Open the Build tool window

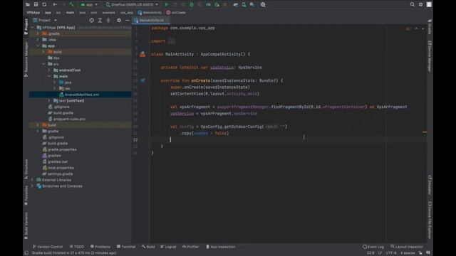click(x=148, y=247)
